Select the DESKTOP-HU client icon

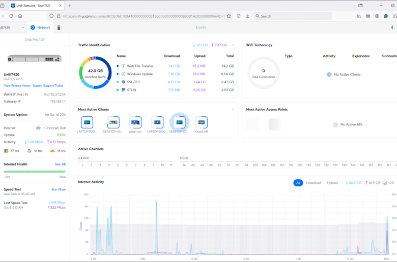[113, 122]
